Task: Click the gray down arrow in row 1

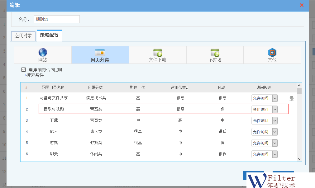Action: 292,98
